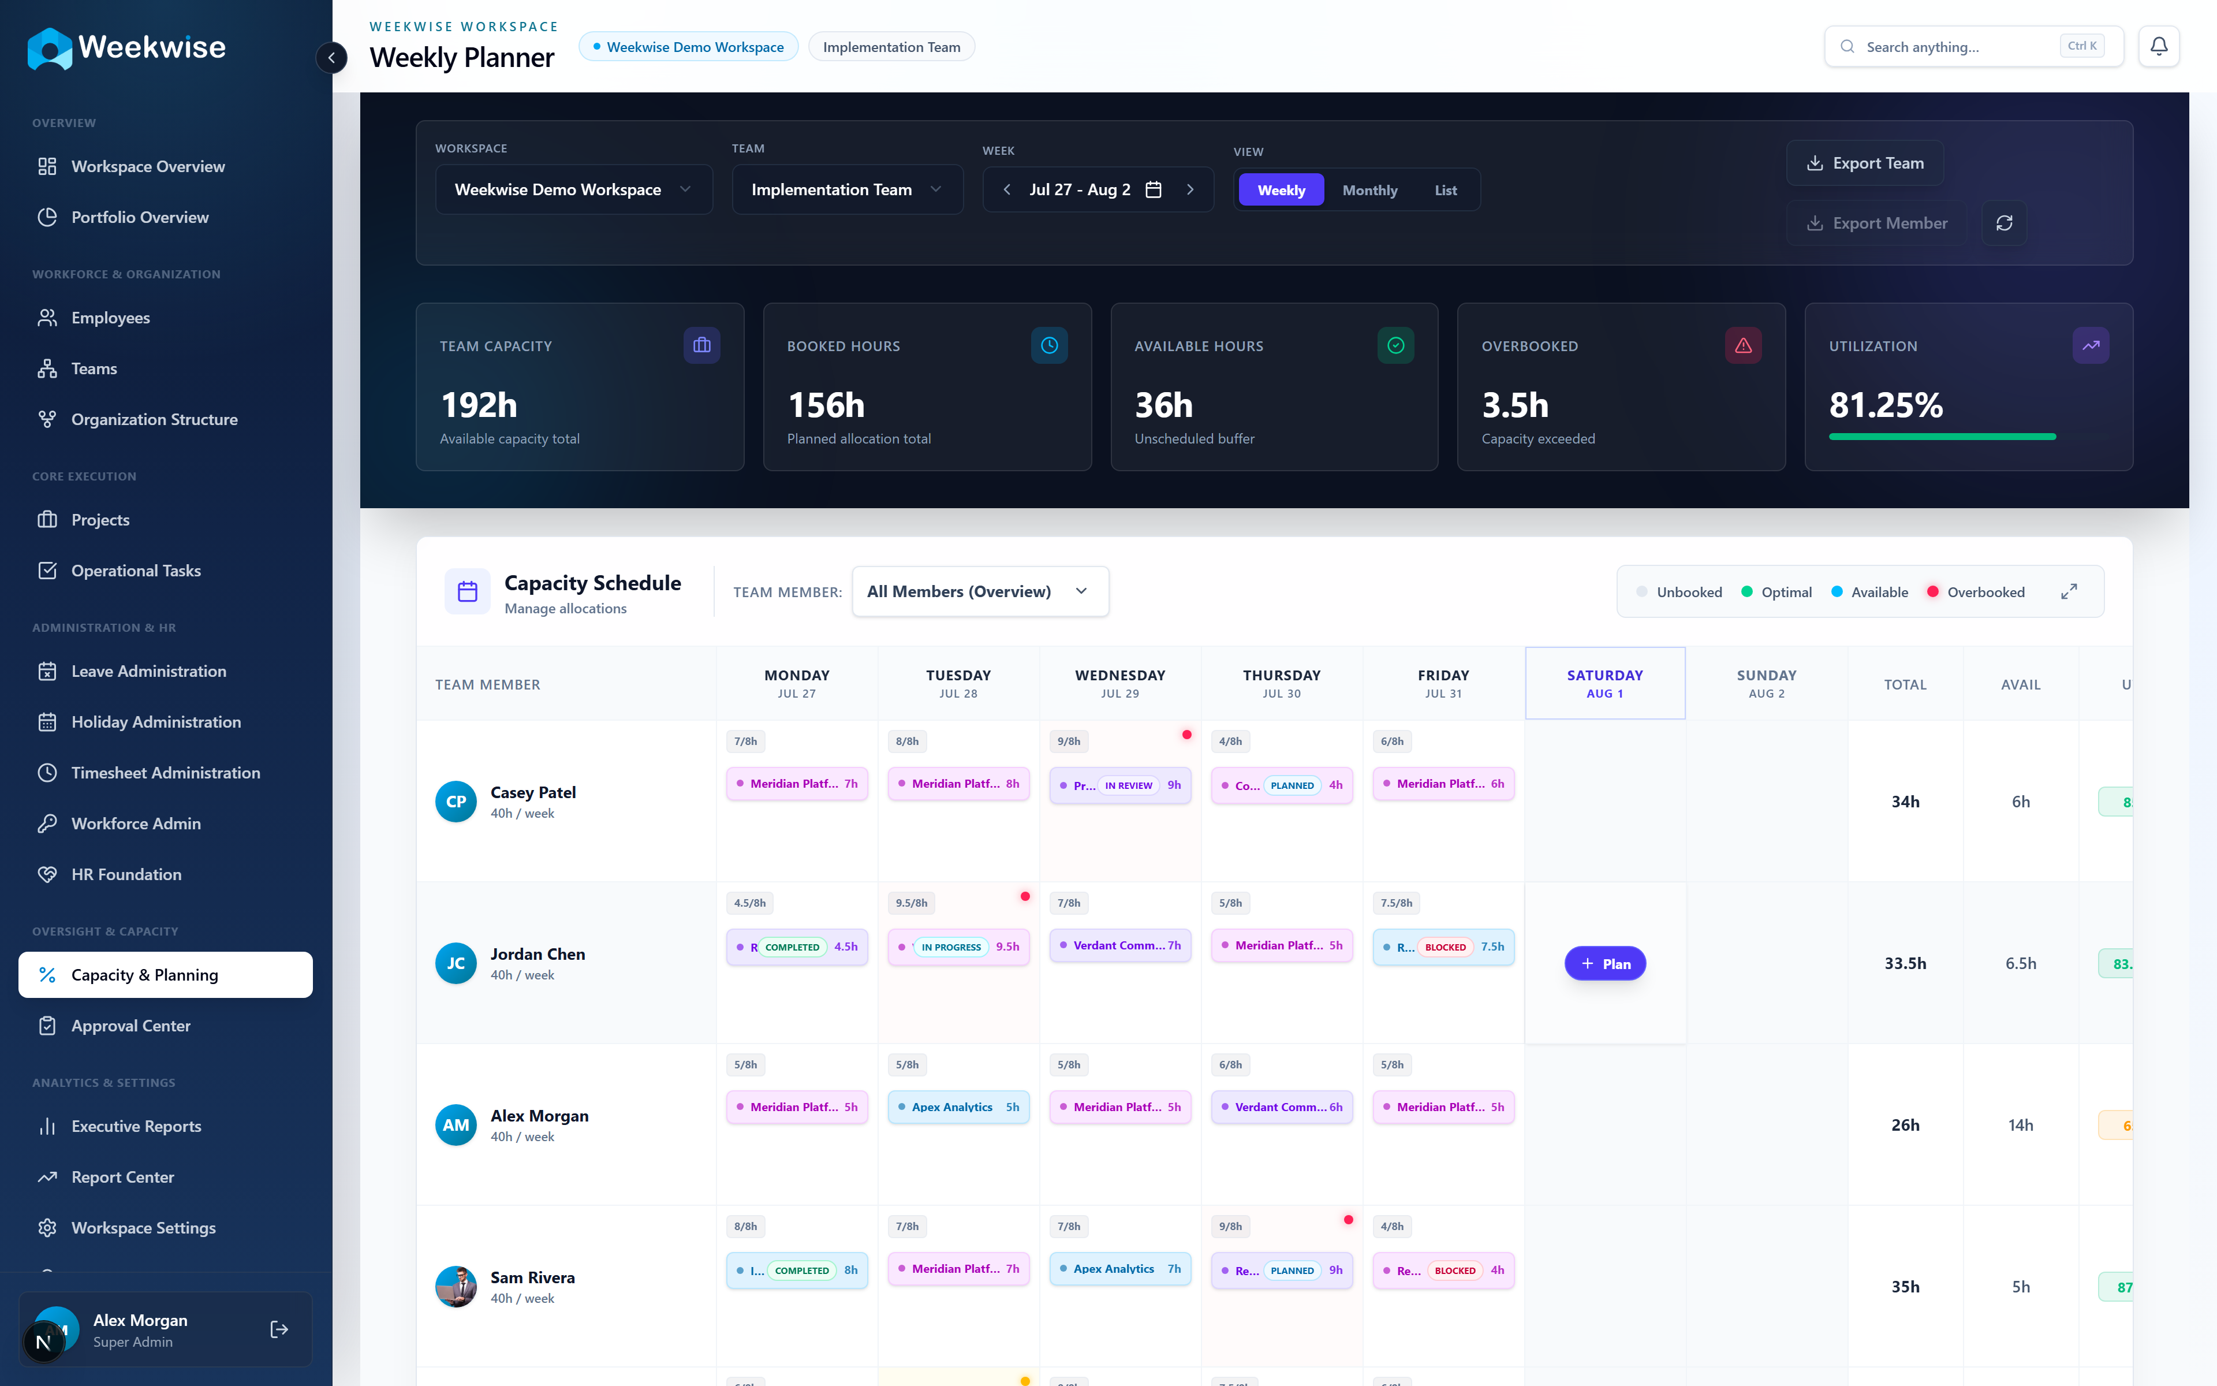The height and width of the screenshot is (1386, 2217).
Task: Open Portfolio Overview in the sidebar
Action: (165, 217)
